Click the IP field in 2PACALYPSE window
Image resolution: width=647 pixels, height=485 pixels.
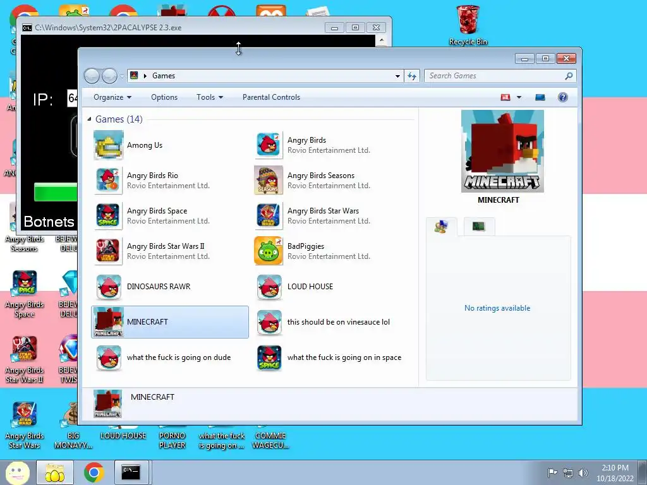pos(72,98)
